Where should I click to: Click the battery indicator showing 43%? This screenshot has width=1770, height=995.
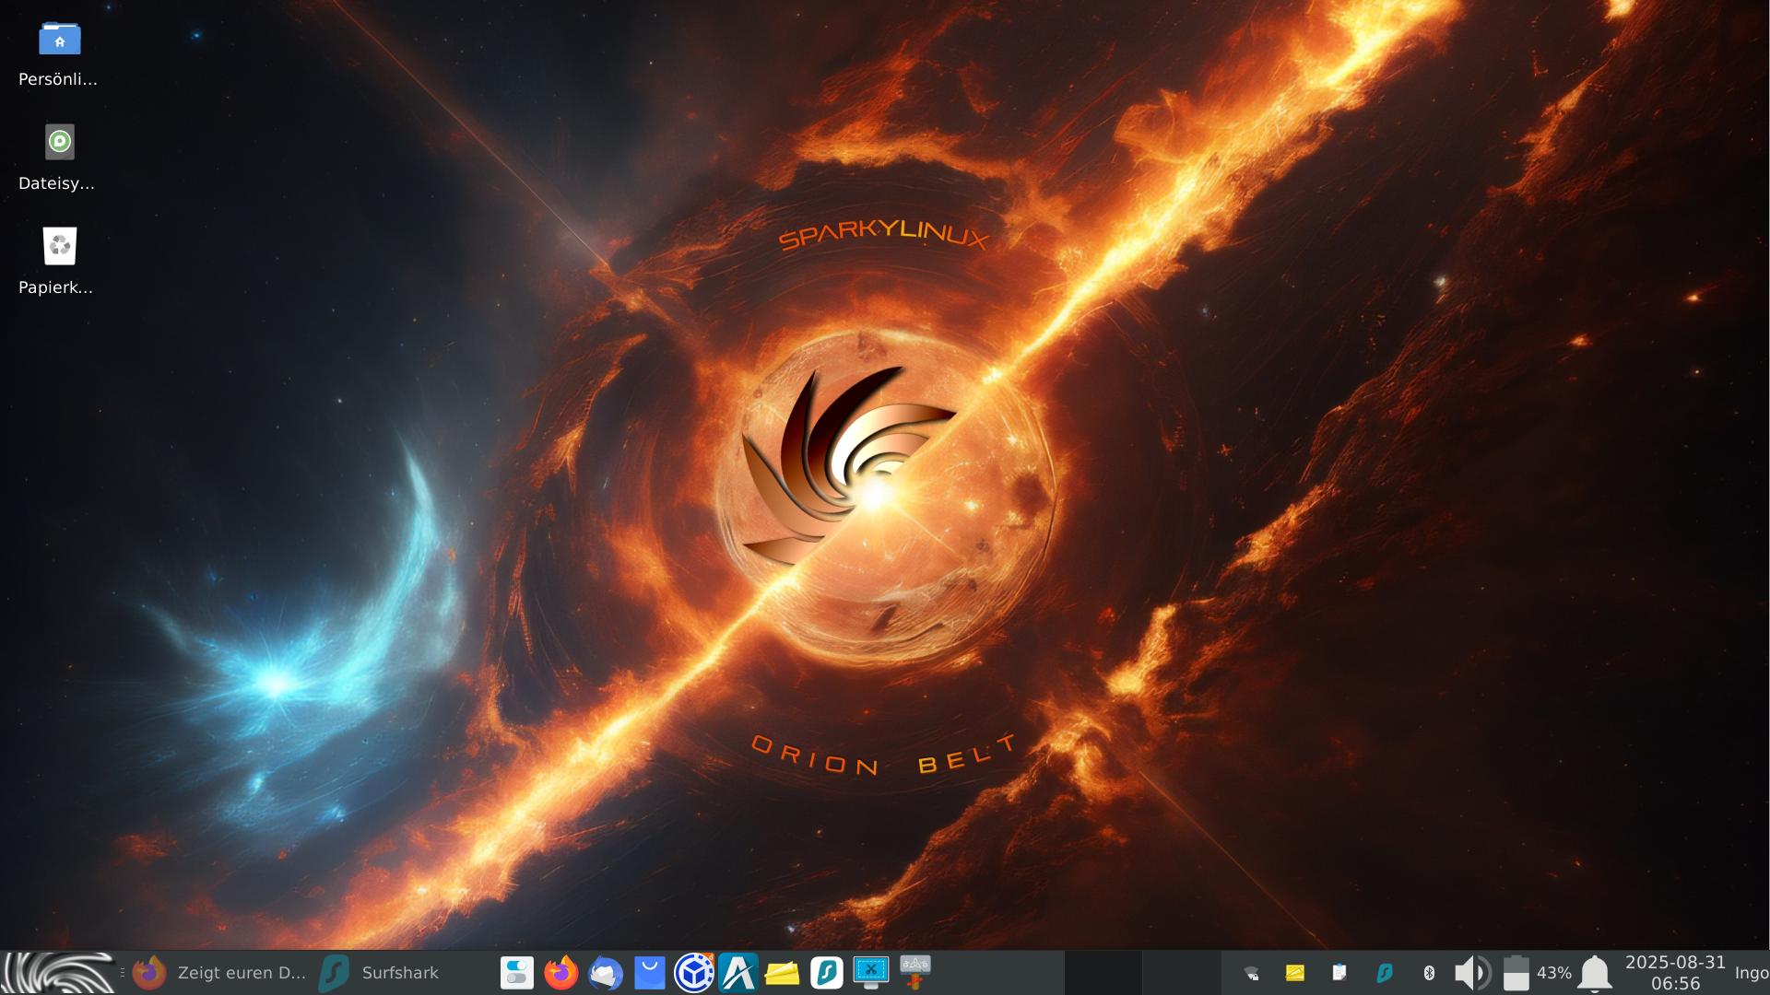(1536, 972)
